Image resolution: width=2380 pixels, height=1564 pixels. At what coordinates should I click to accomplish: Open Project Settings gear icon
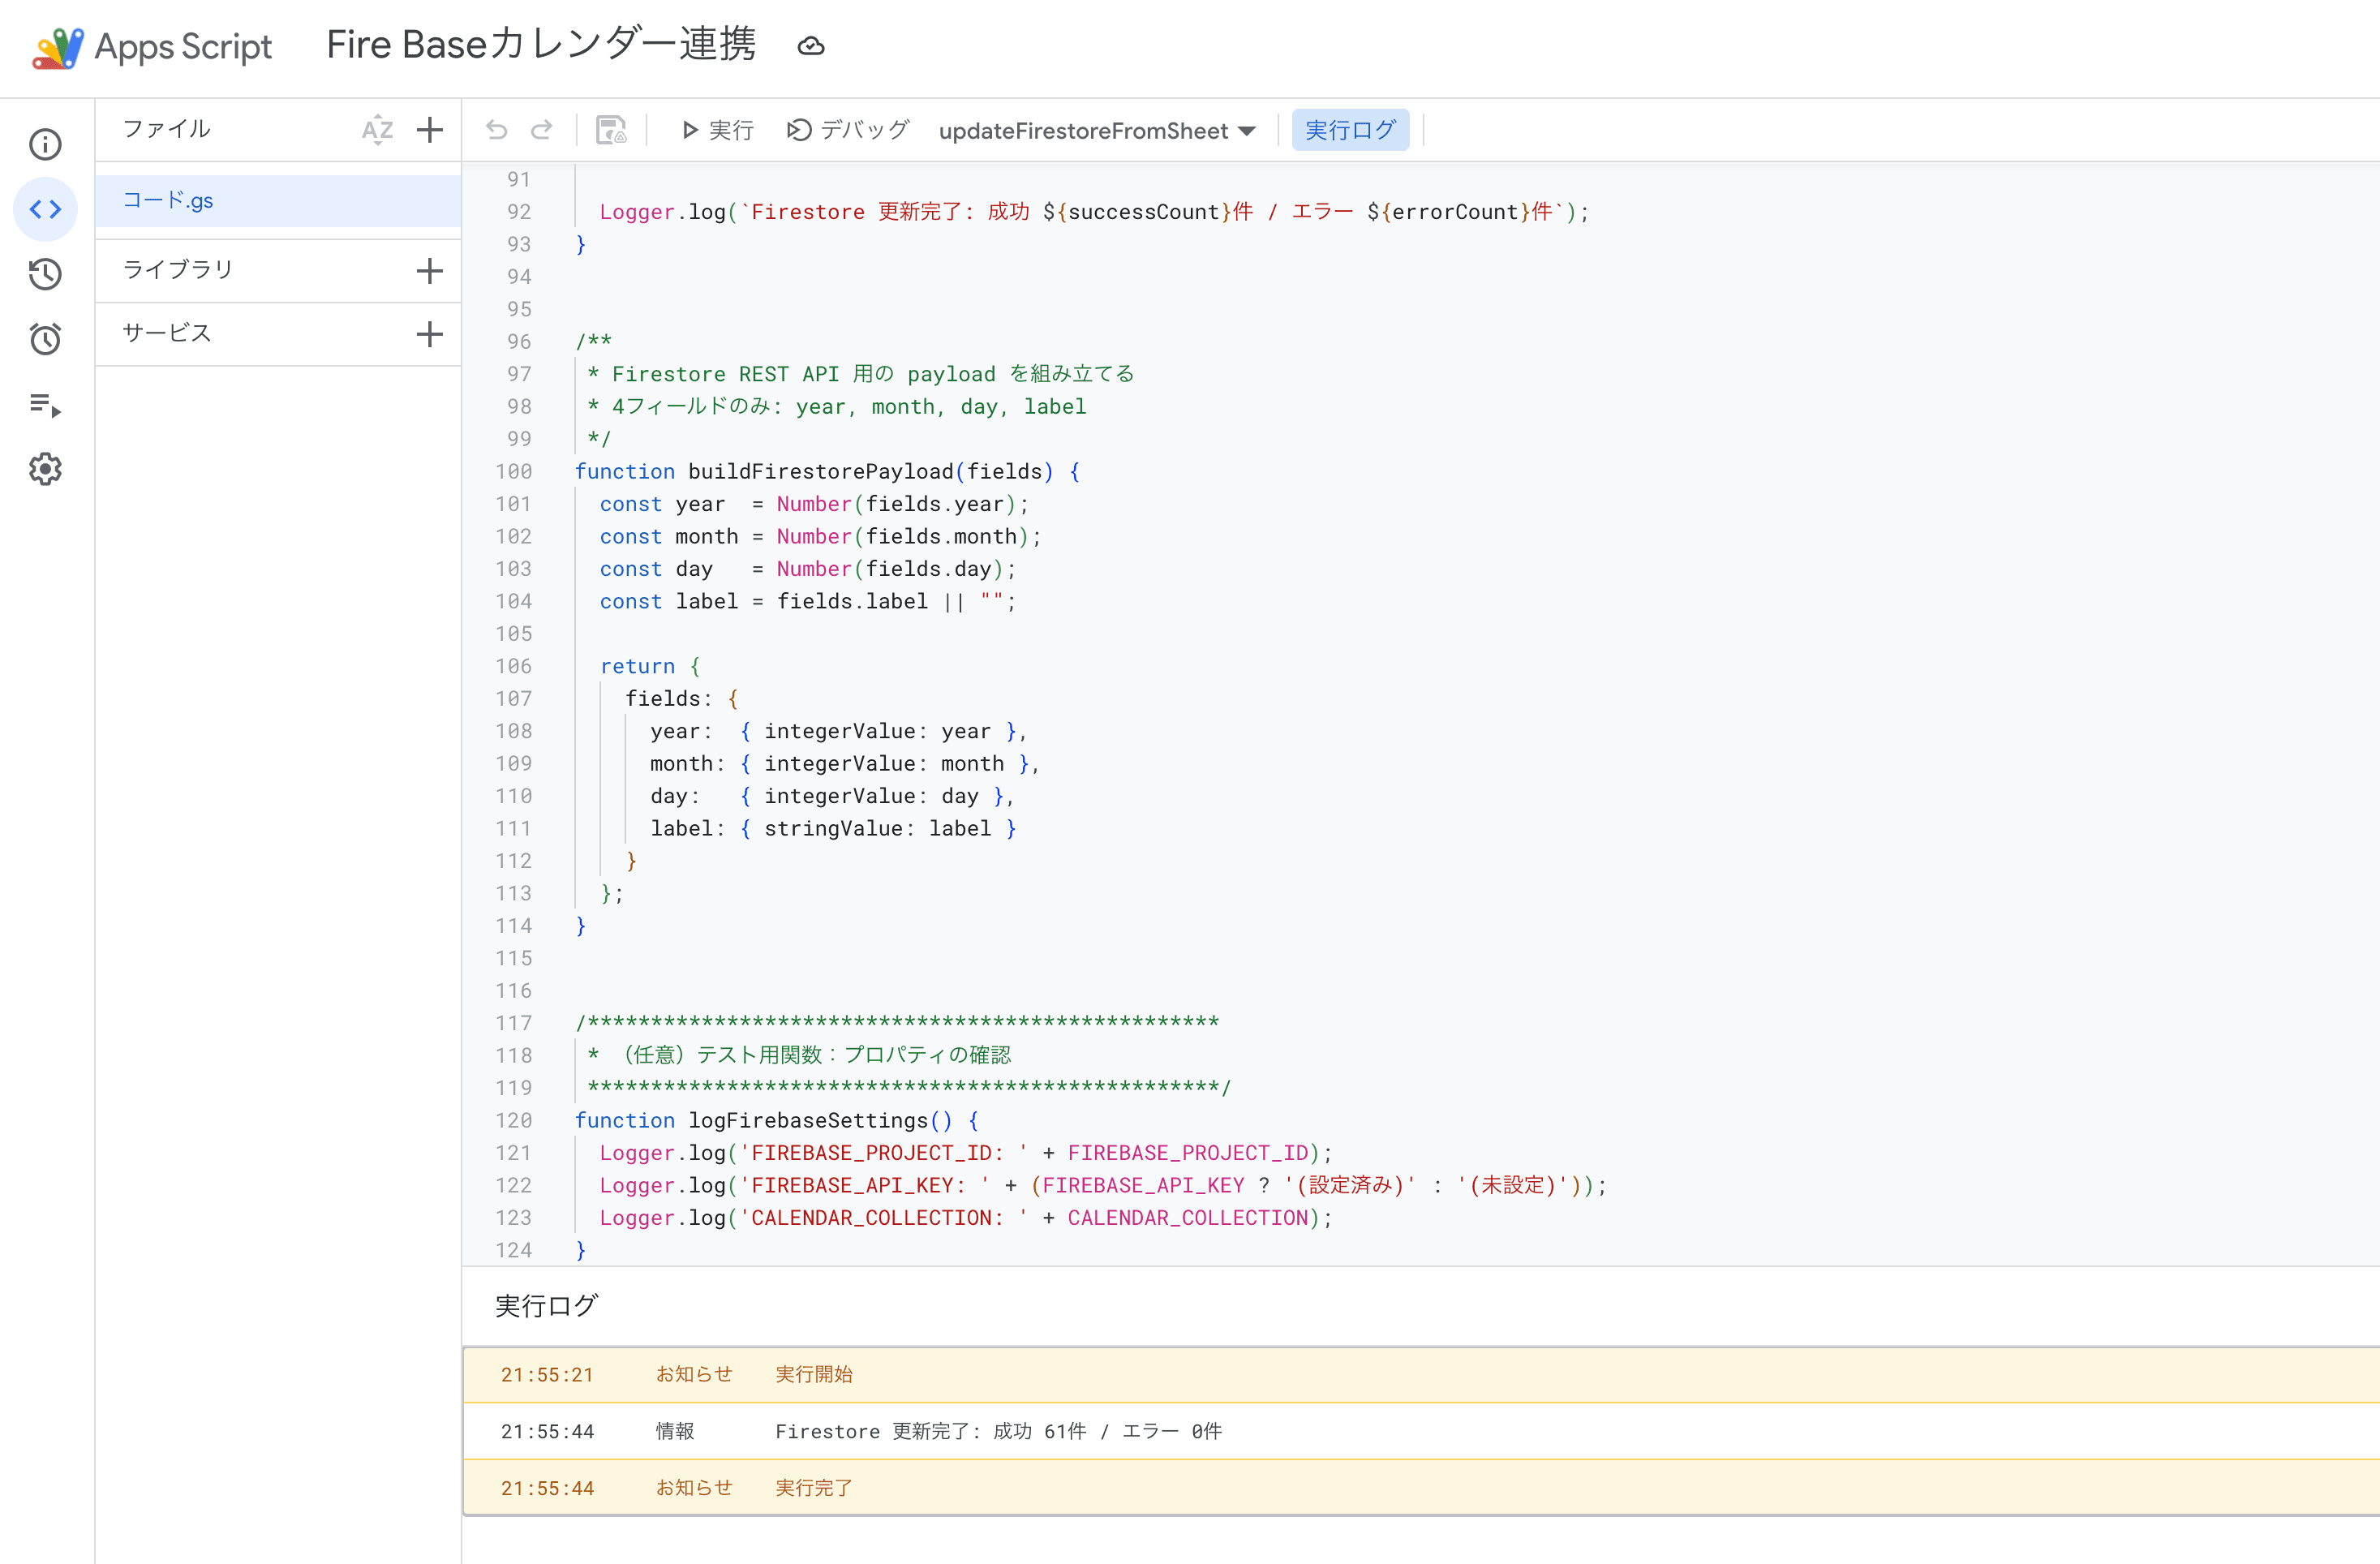45,469
